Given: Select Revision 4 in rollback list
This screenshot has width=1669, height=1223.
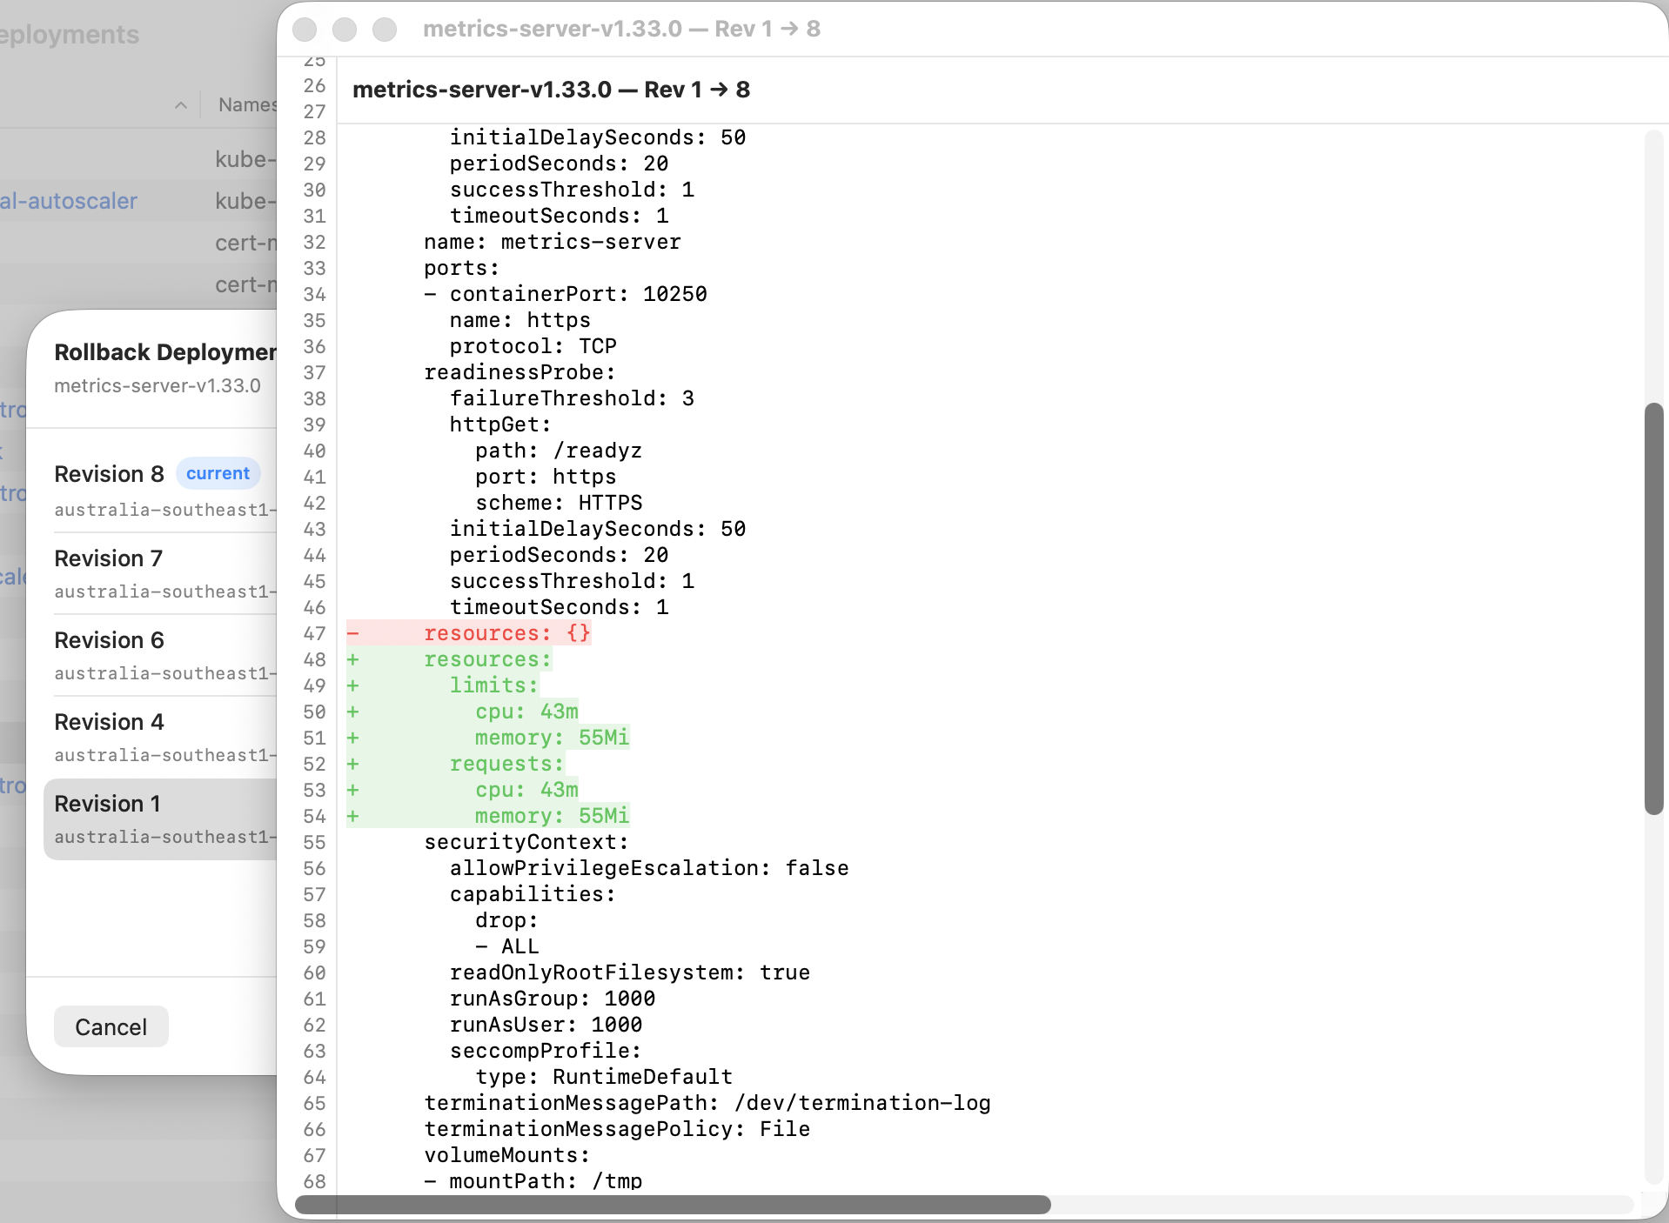Looking at the screenshot, I should tap(161, 737).
